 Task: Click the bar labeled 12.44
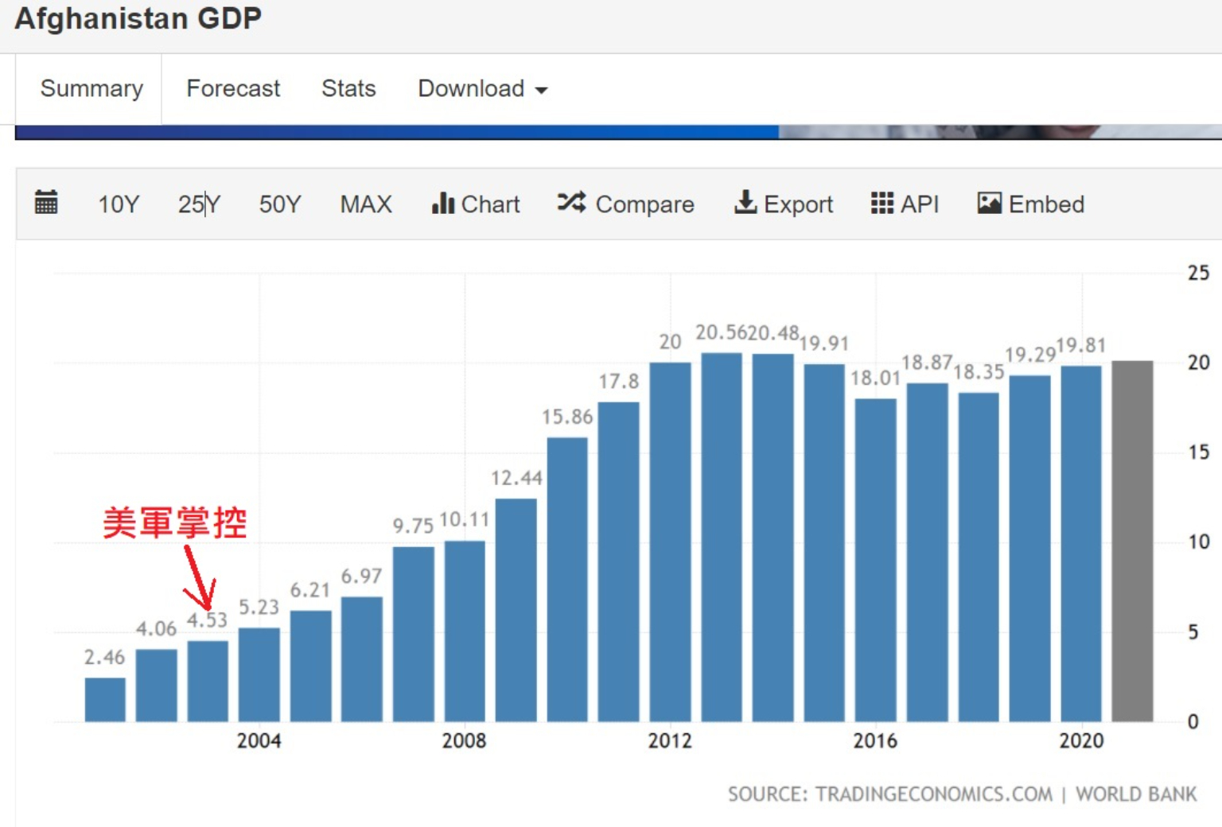tap(516, 610)
